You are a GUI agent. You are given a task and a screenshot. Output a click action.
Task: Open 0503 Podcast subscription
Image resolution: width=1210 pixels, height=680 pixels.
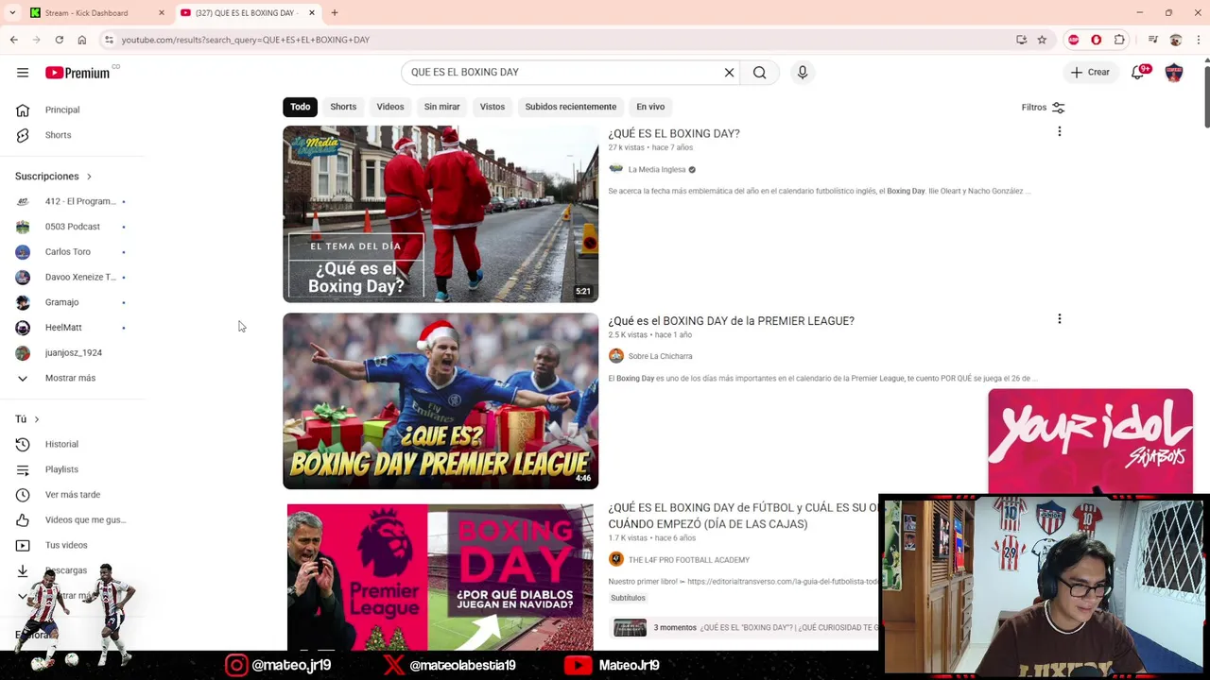[x=71, y=227]
